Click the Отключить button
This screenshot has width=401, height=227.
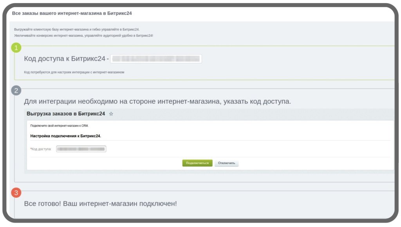click(x=226, y=163)
